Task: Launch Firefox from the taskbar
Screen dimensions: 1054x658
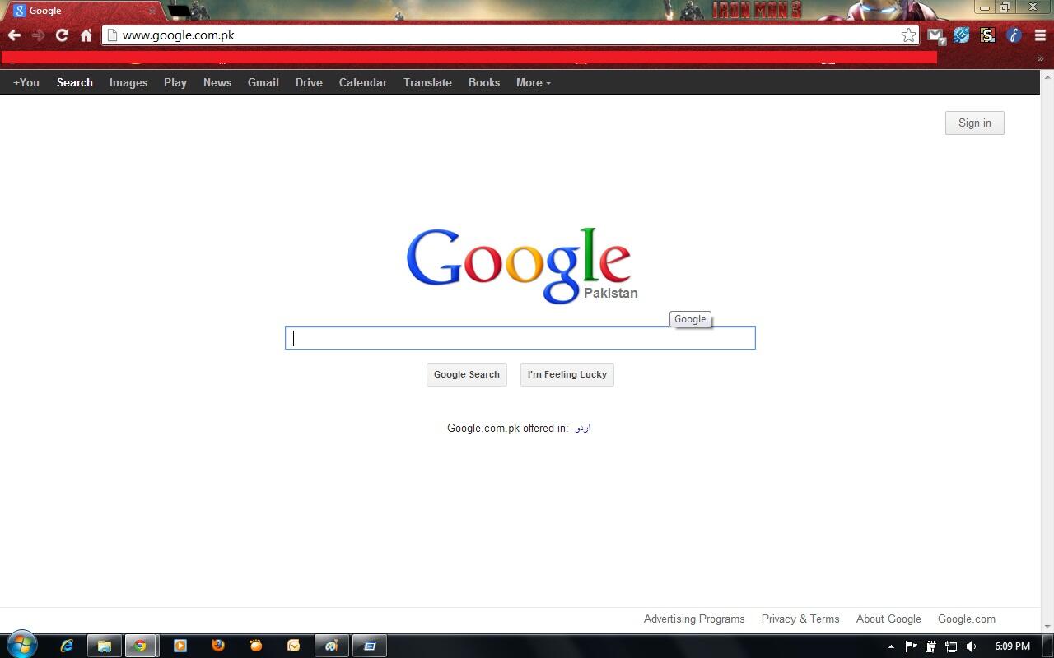Action: click(218, 646)
